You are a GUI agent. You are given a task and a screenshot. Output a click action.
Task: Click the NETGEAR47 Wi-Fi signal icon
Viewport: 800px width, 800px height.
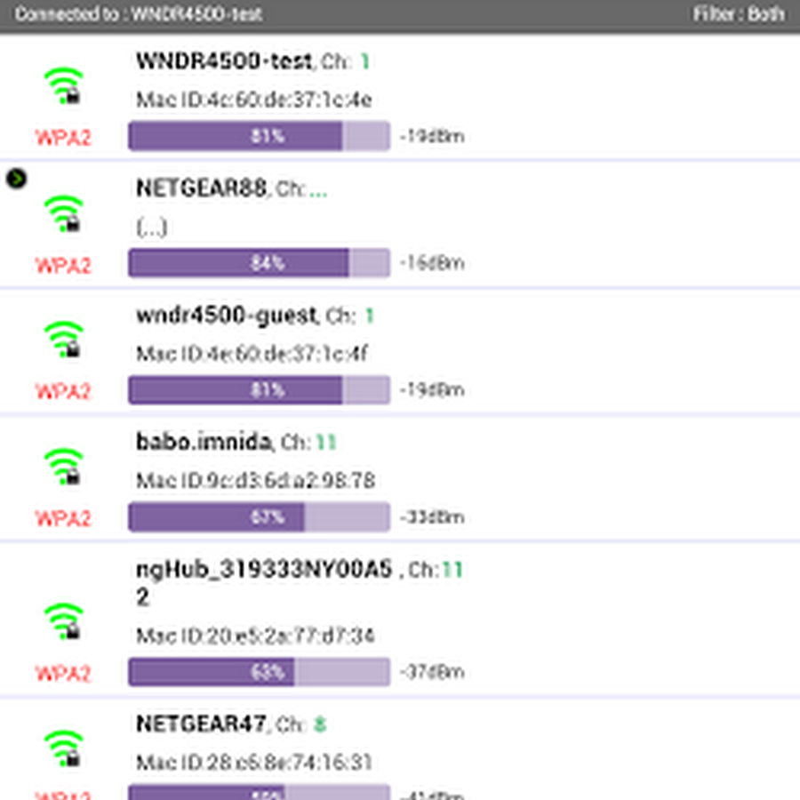[x=62, y=748]
